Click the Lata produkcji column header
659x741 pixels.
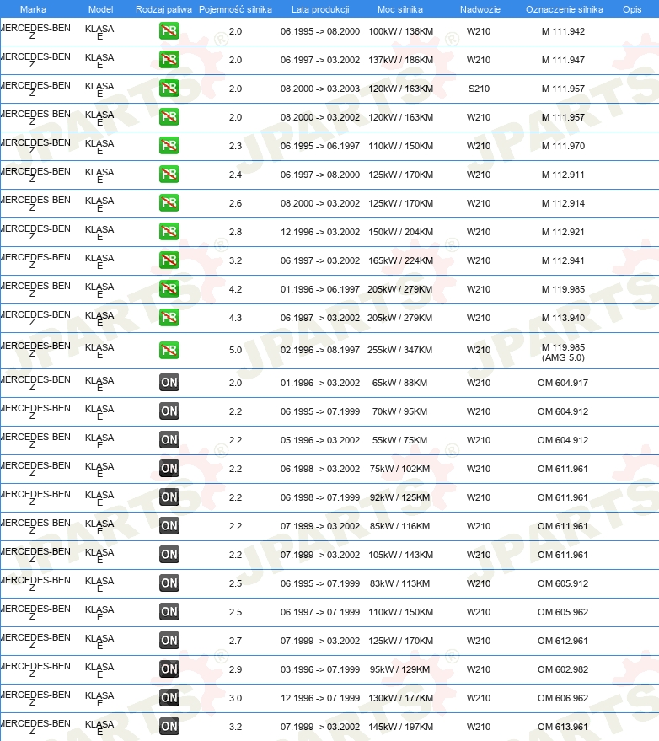click(320, 9)
